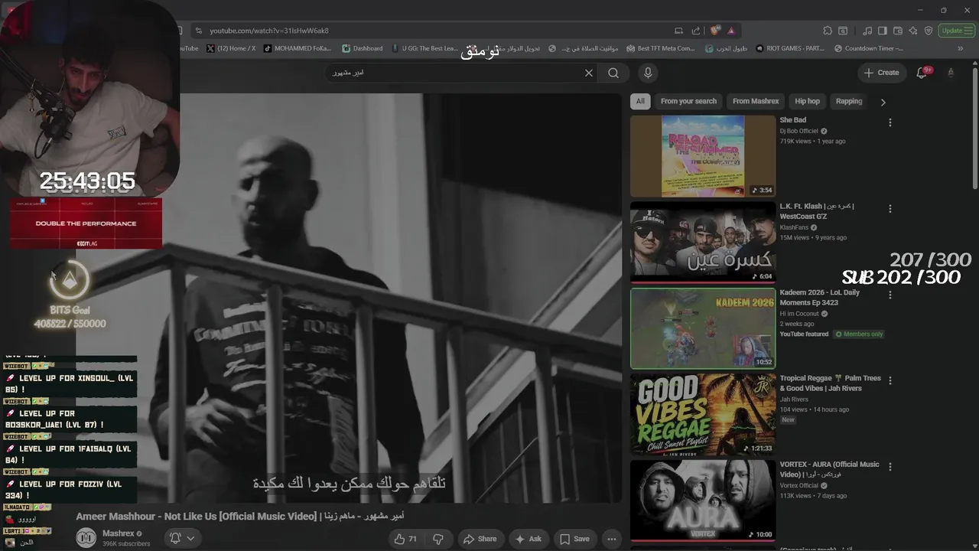Click the share page icon in address bar
Viewport: 979px width, 551px height.
tap(696, 31)
